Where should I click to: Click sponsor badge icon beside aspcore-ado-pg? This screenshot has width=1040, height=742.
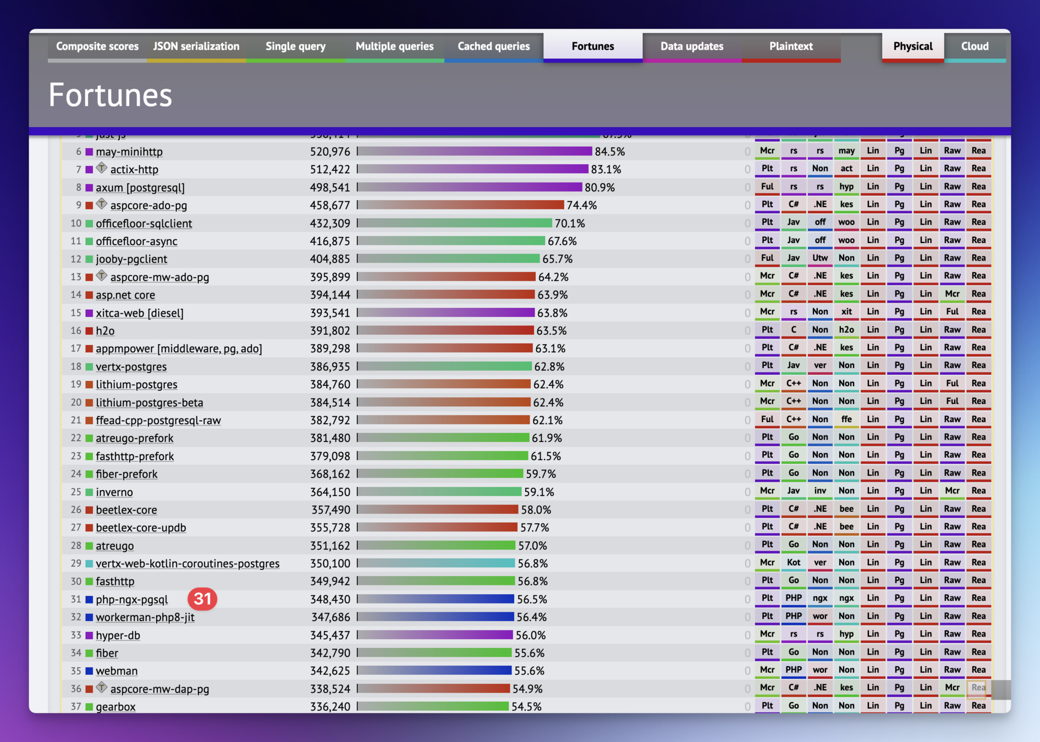102,203
